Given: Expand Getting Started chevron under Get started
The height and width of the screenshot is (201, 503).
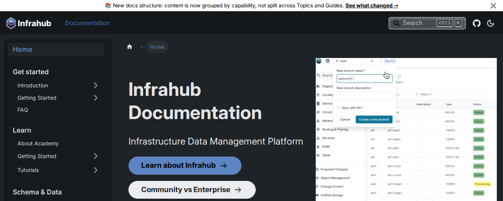Looking at the screenshot, I should click(x=96, y=98).
